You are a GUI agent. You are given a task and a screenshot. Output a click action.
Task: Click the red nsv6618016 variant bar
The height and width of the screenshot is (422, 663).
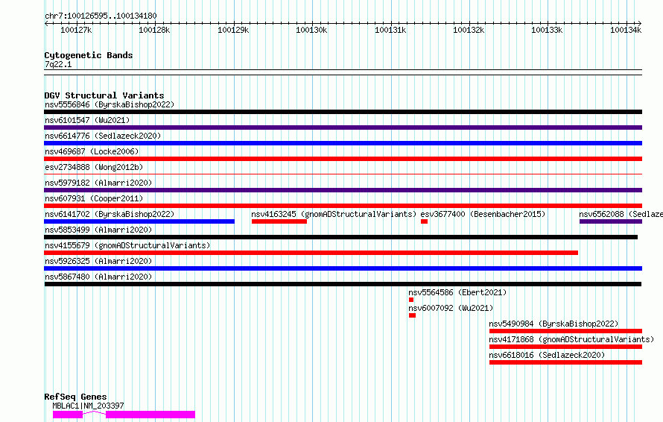point(565,362)
